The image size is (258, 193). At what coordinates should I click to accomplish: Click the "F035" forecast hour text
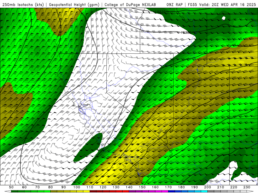[x=192, y=5]
